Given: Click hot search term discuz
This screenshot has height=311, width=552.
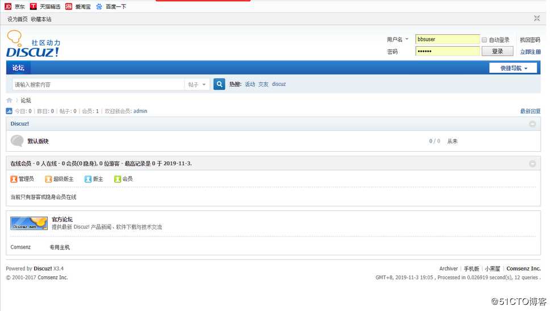Looking at the screenshot, I should [279, 84].
